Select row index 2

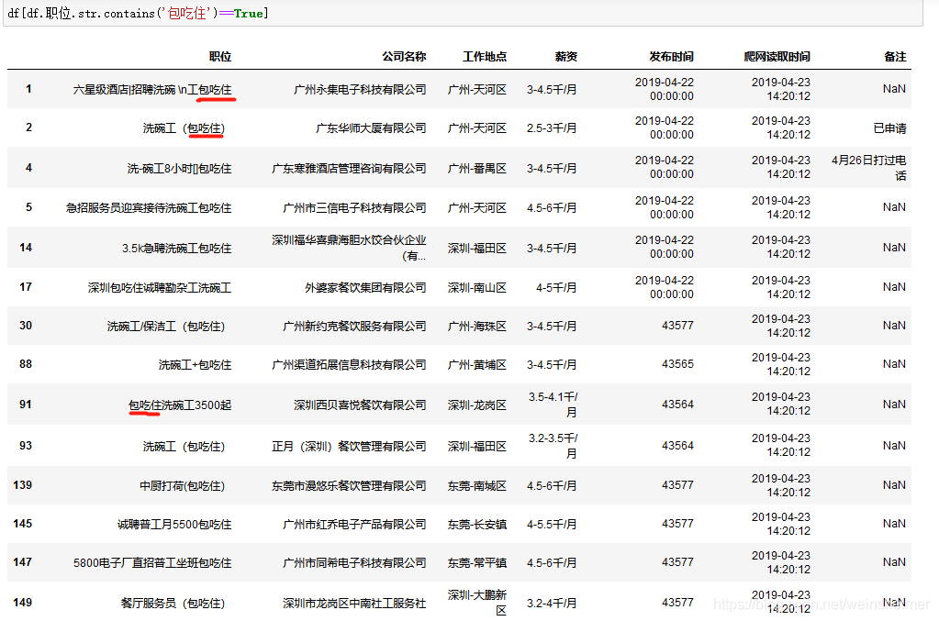coord(28,128)
